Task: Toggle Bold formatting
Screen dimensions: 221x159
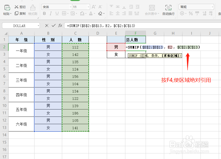Action: click(44, 13)
